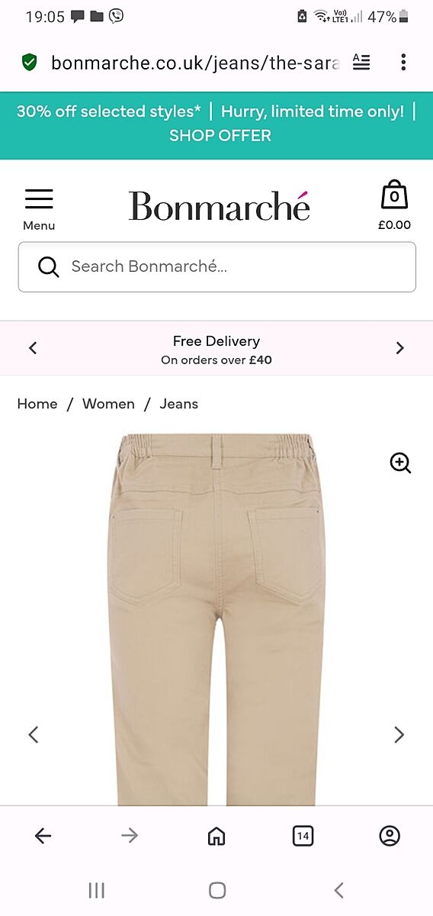Image resolution: width=433 pixels, height=916 pixels.
Task: Go to the Jeans breadcrumb
Action: (179, 404)
